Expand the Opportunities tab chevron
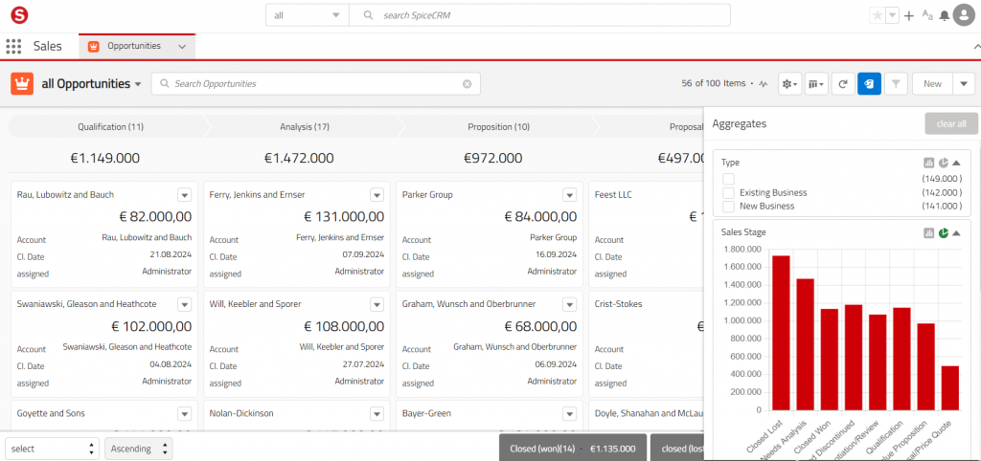981x461 pixels. point(182,46)
